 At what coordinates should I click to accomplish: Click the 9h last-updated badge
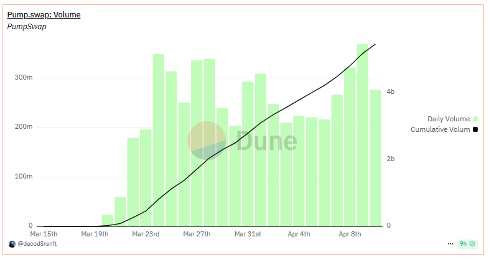click(x=463, y=244)
